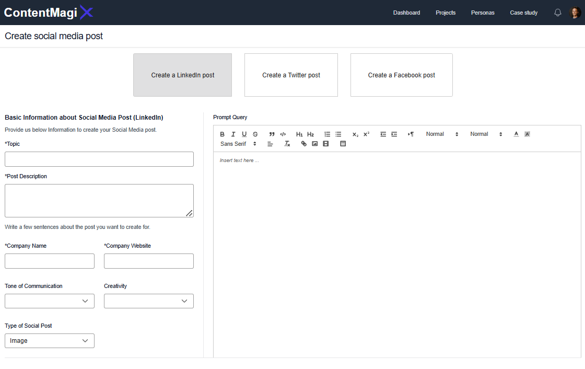Click the ContentMagiX logo

click(x=49, y=13)
